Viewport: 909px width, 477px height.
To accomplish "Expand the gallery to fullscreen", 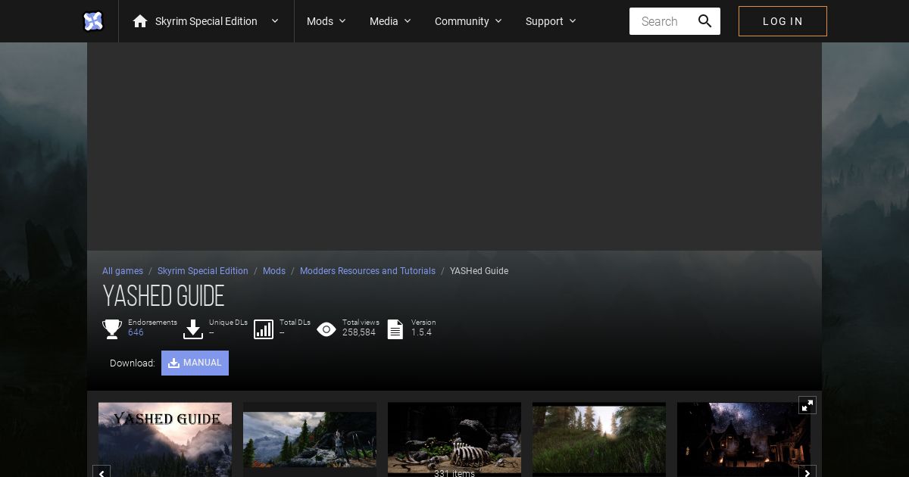I will click(807, 405).
